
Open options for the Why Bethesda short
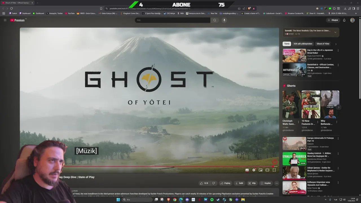(x=336, y=122)
